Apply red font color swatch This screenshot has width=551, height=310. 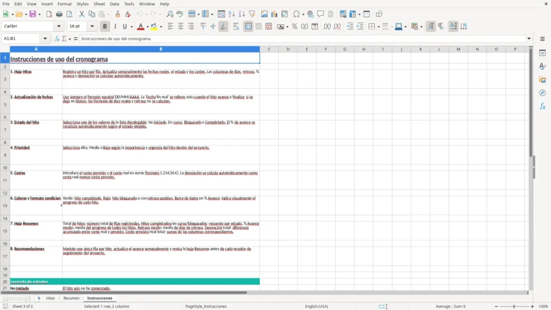pyautogui.click(x=140, y=26)
